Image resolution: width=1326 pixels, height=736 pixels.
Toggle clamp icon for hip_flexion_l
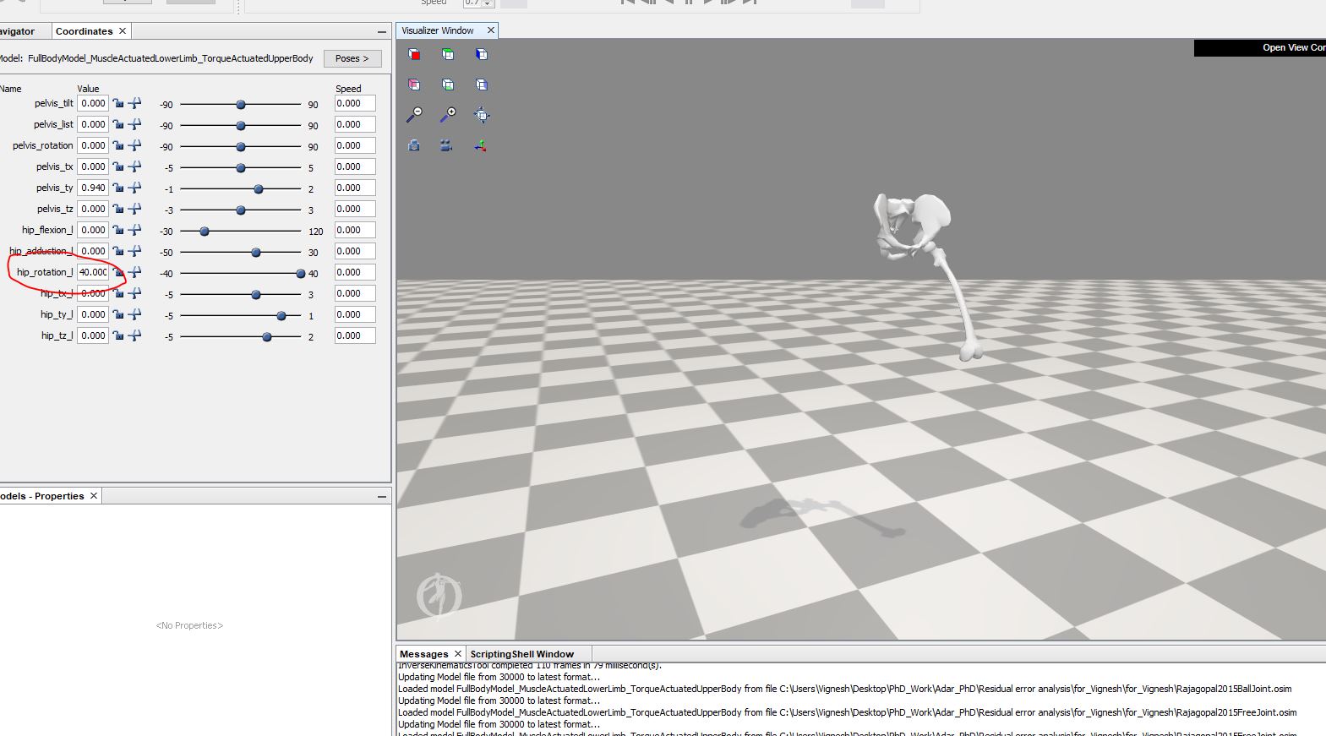(x=134, y=230)
